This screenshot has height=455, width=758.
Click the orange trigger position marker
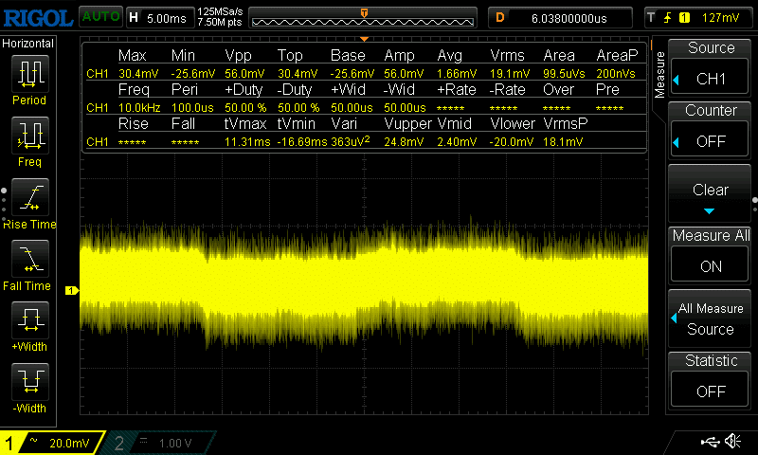click(x=365, y=12)
